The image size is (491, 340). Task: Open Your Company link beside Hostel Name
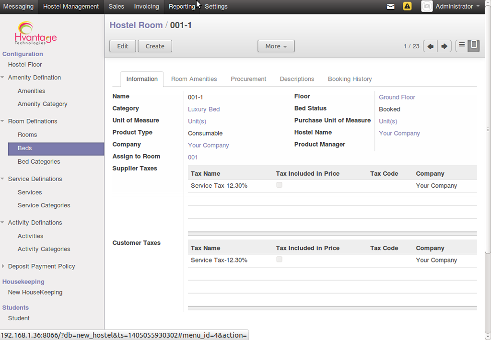click(x=399, y=133)
